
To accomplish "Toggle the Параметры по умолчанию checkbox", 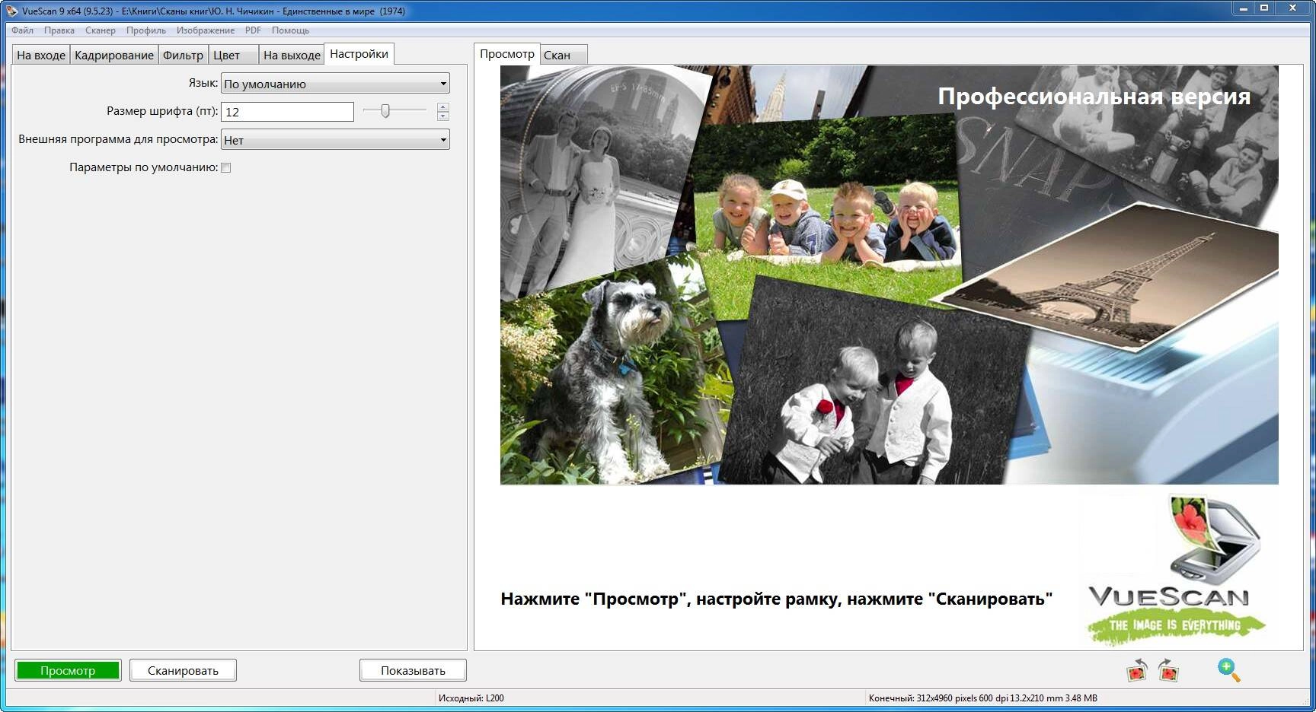I will pyautogui.click(x=226, y=167).
